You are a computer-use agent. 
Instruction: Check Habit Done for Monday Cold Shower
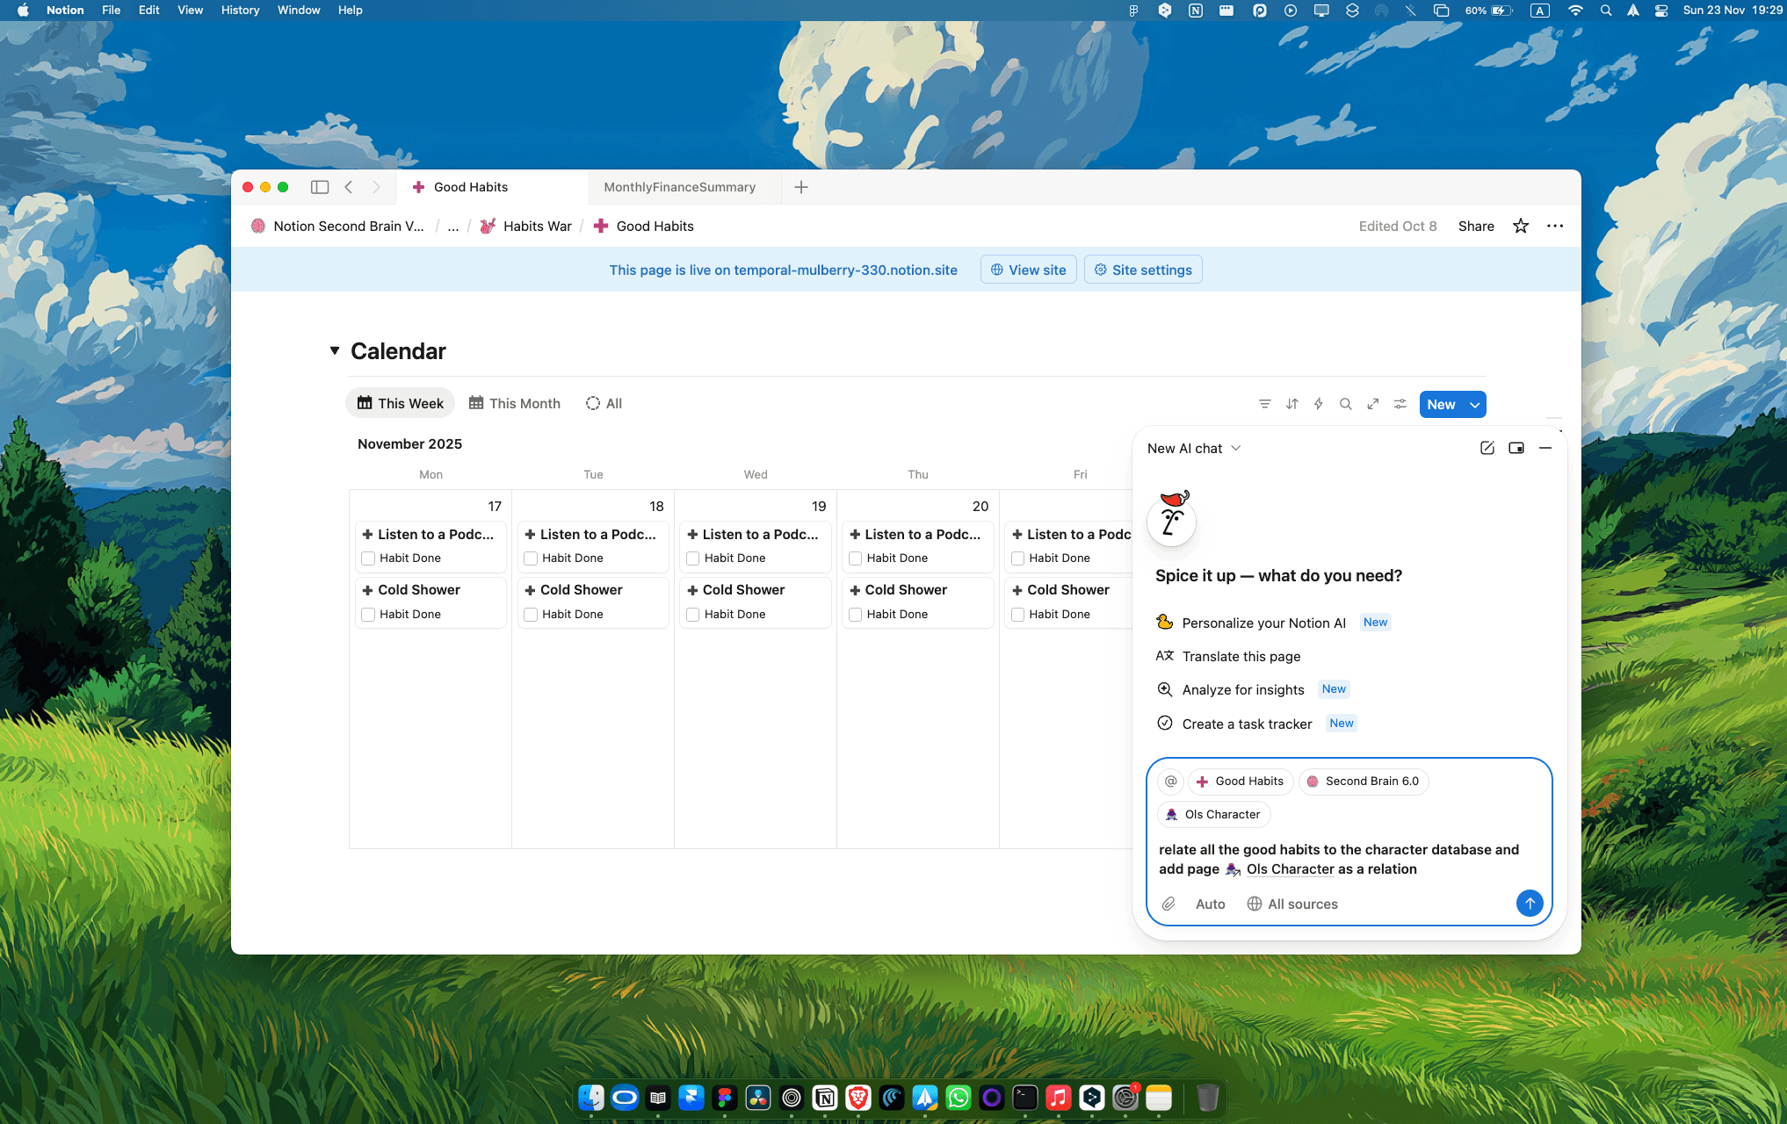(368, 615)
